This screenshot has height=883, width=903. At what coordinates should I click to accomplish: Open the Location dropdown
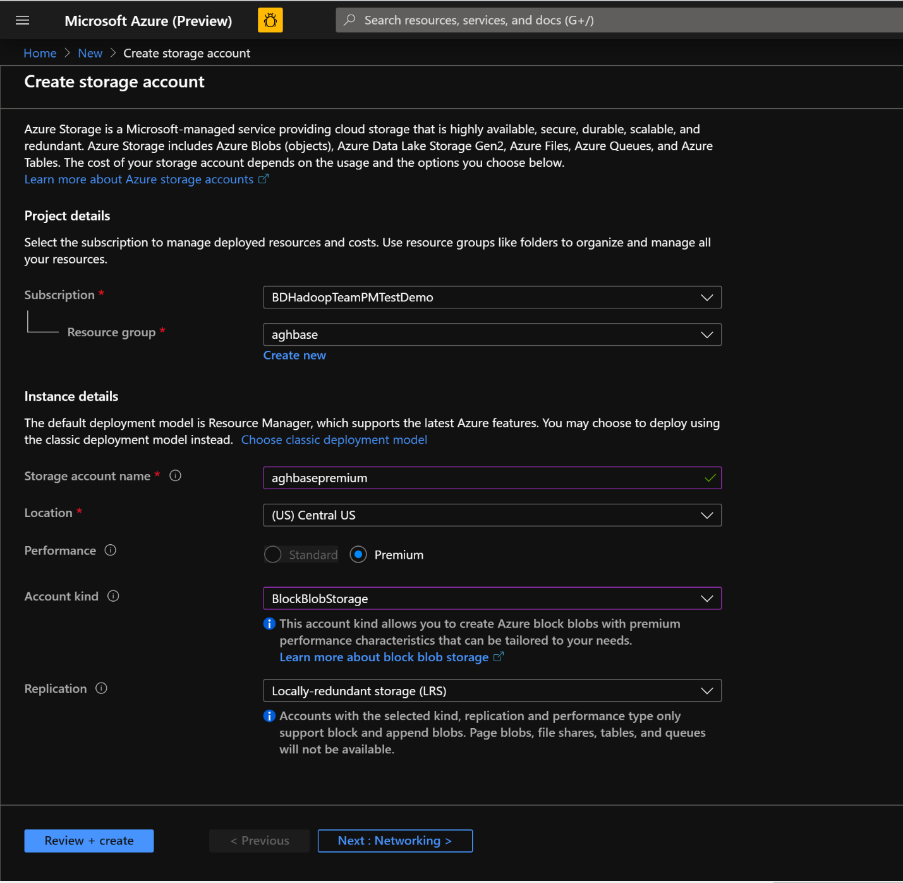point(706,515)
